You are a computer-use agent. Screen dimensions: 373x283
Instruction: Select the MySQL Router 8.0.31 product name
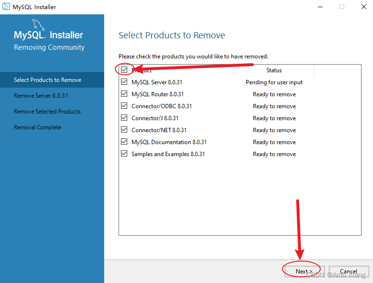[x=157, y=94]
